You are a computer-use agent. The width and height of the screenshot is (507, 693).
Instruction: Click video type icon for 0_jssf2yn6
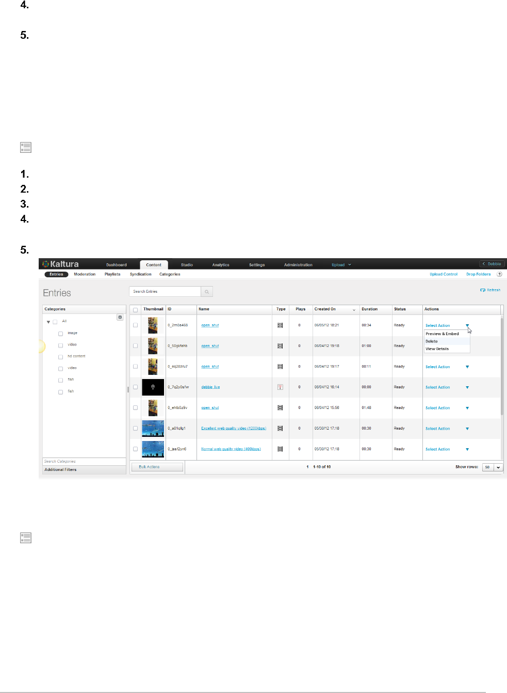coord(280,449)
